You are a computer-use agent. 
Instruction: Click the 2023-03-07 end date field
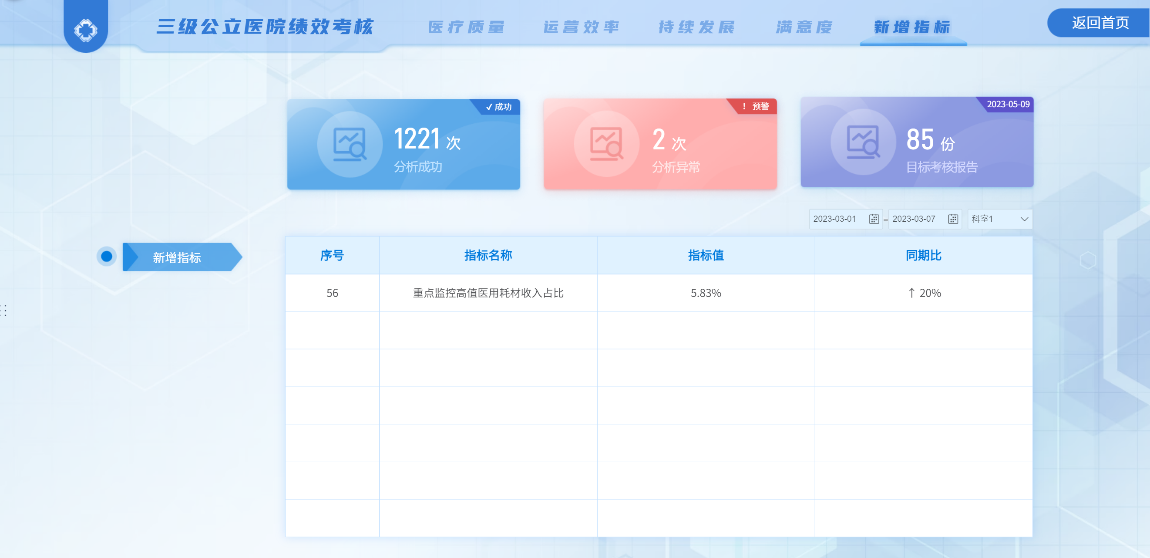pos(914,219)
